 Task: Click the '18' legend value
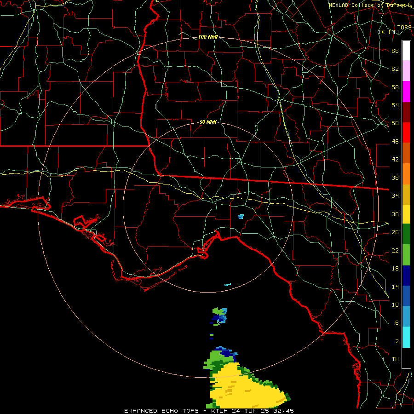[x=395, y=269]
